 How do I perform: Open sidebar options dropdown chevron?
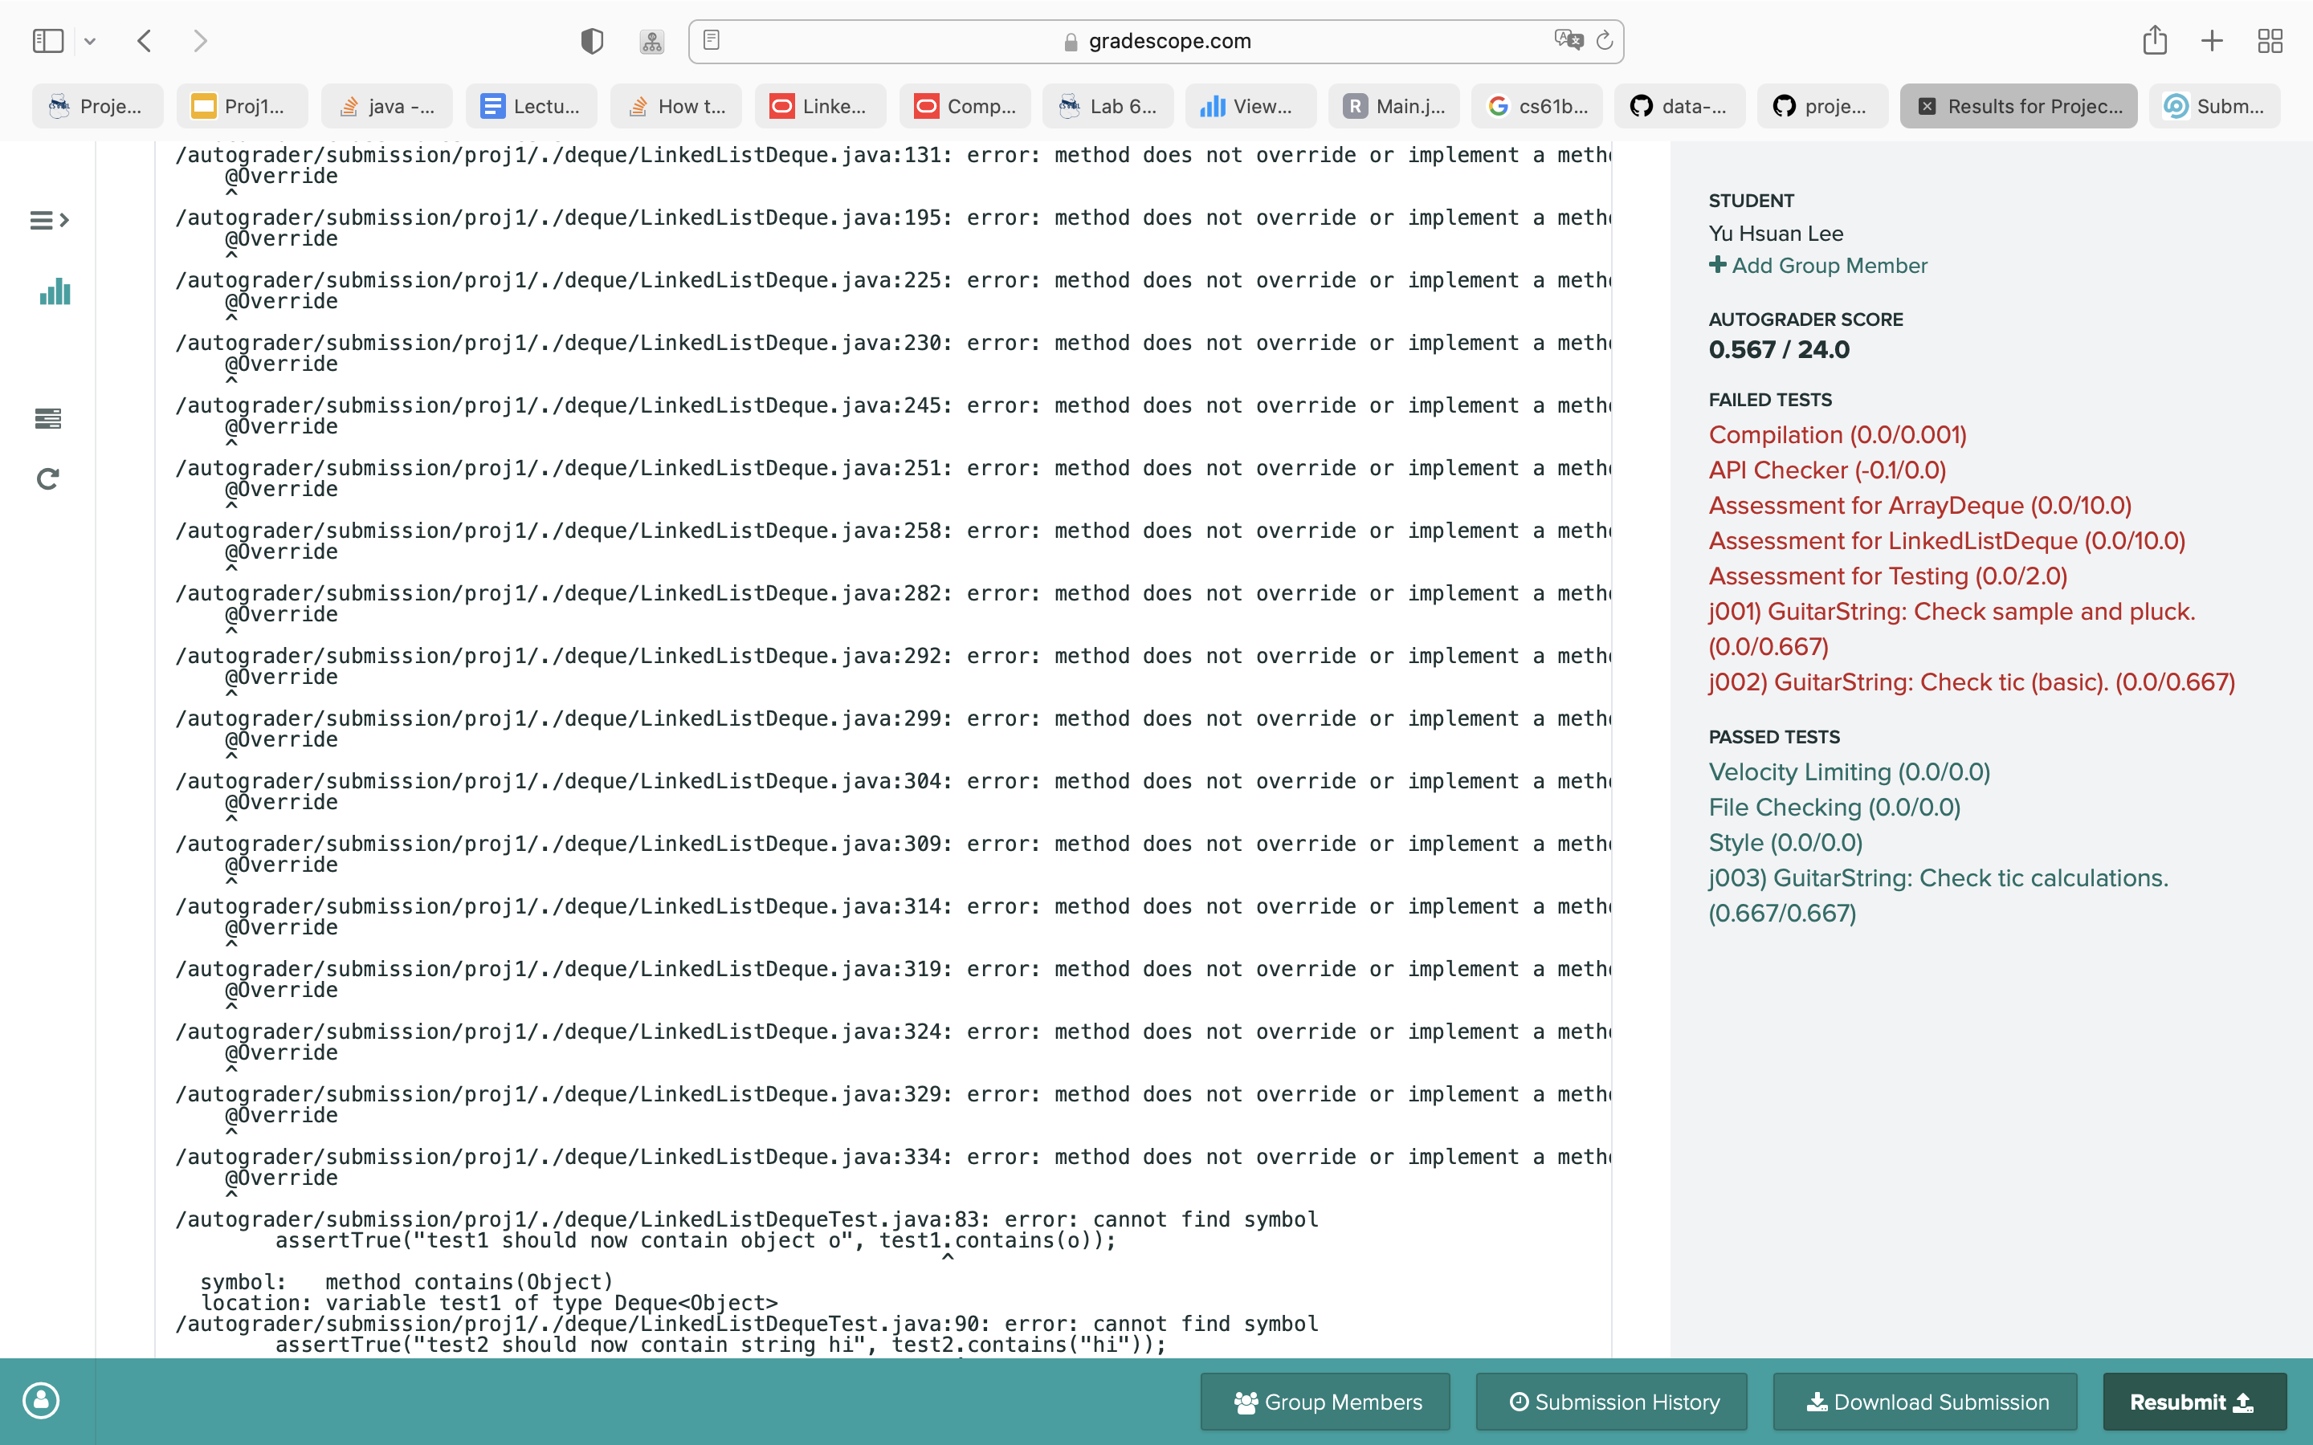pos(90,41)
